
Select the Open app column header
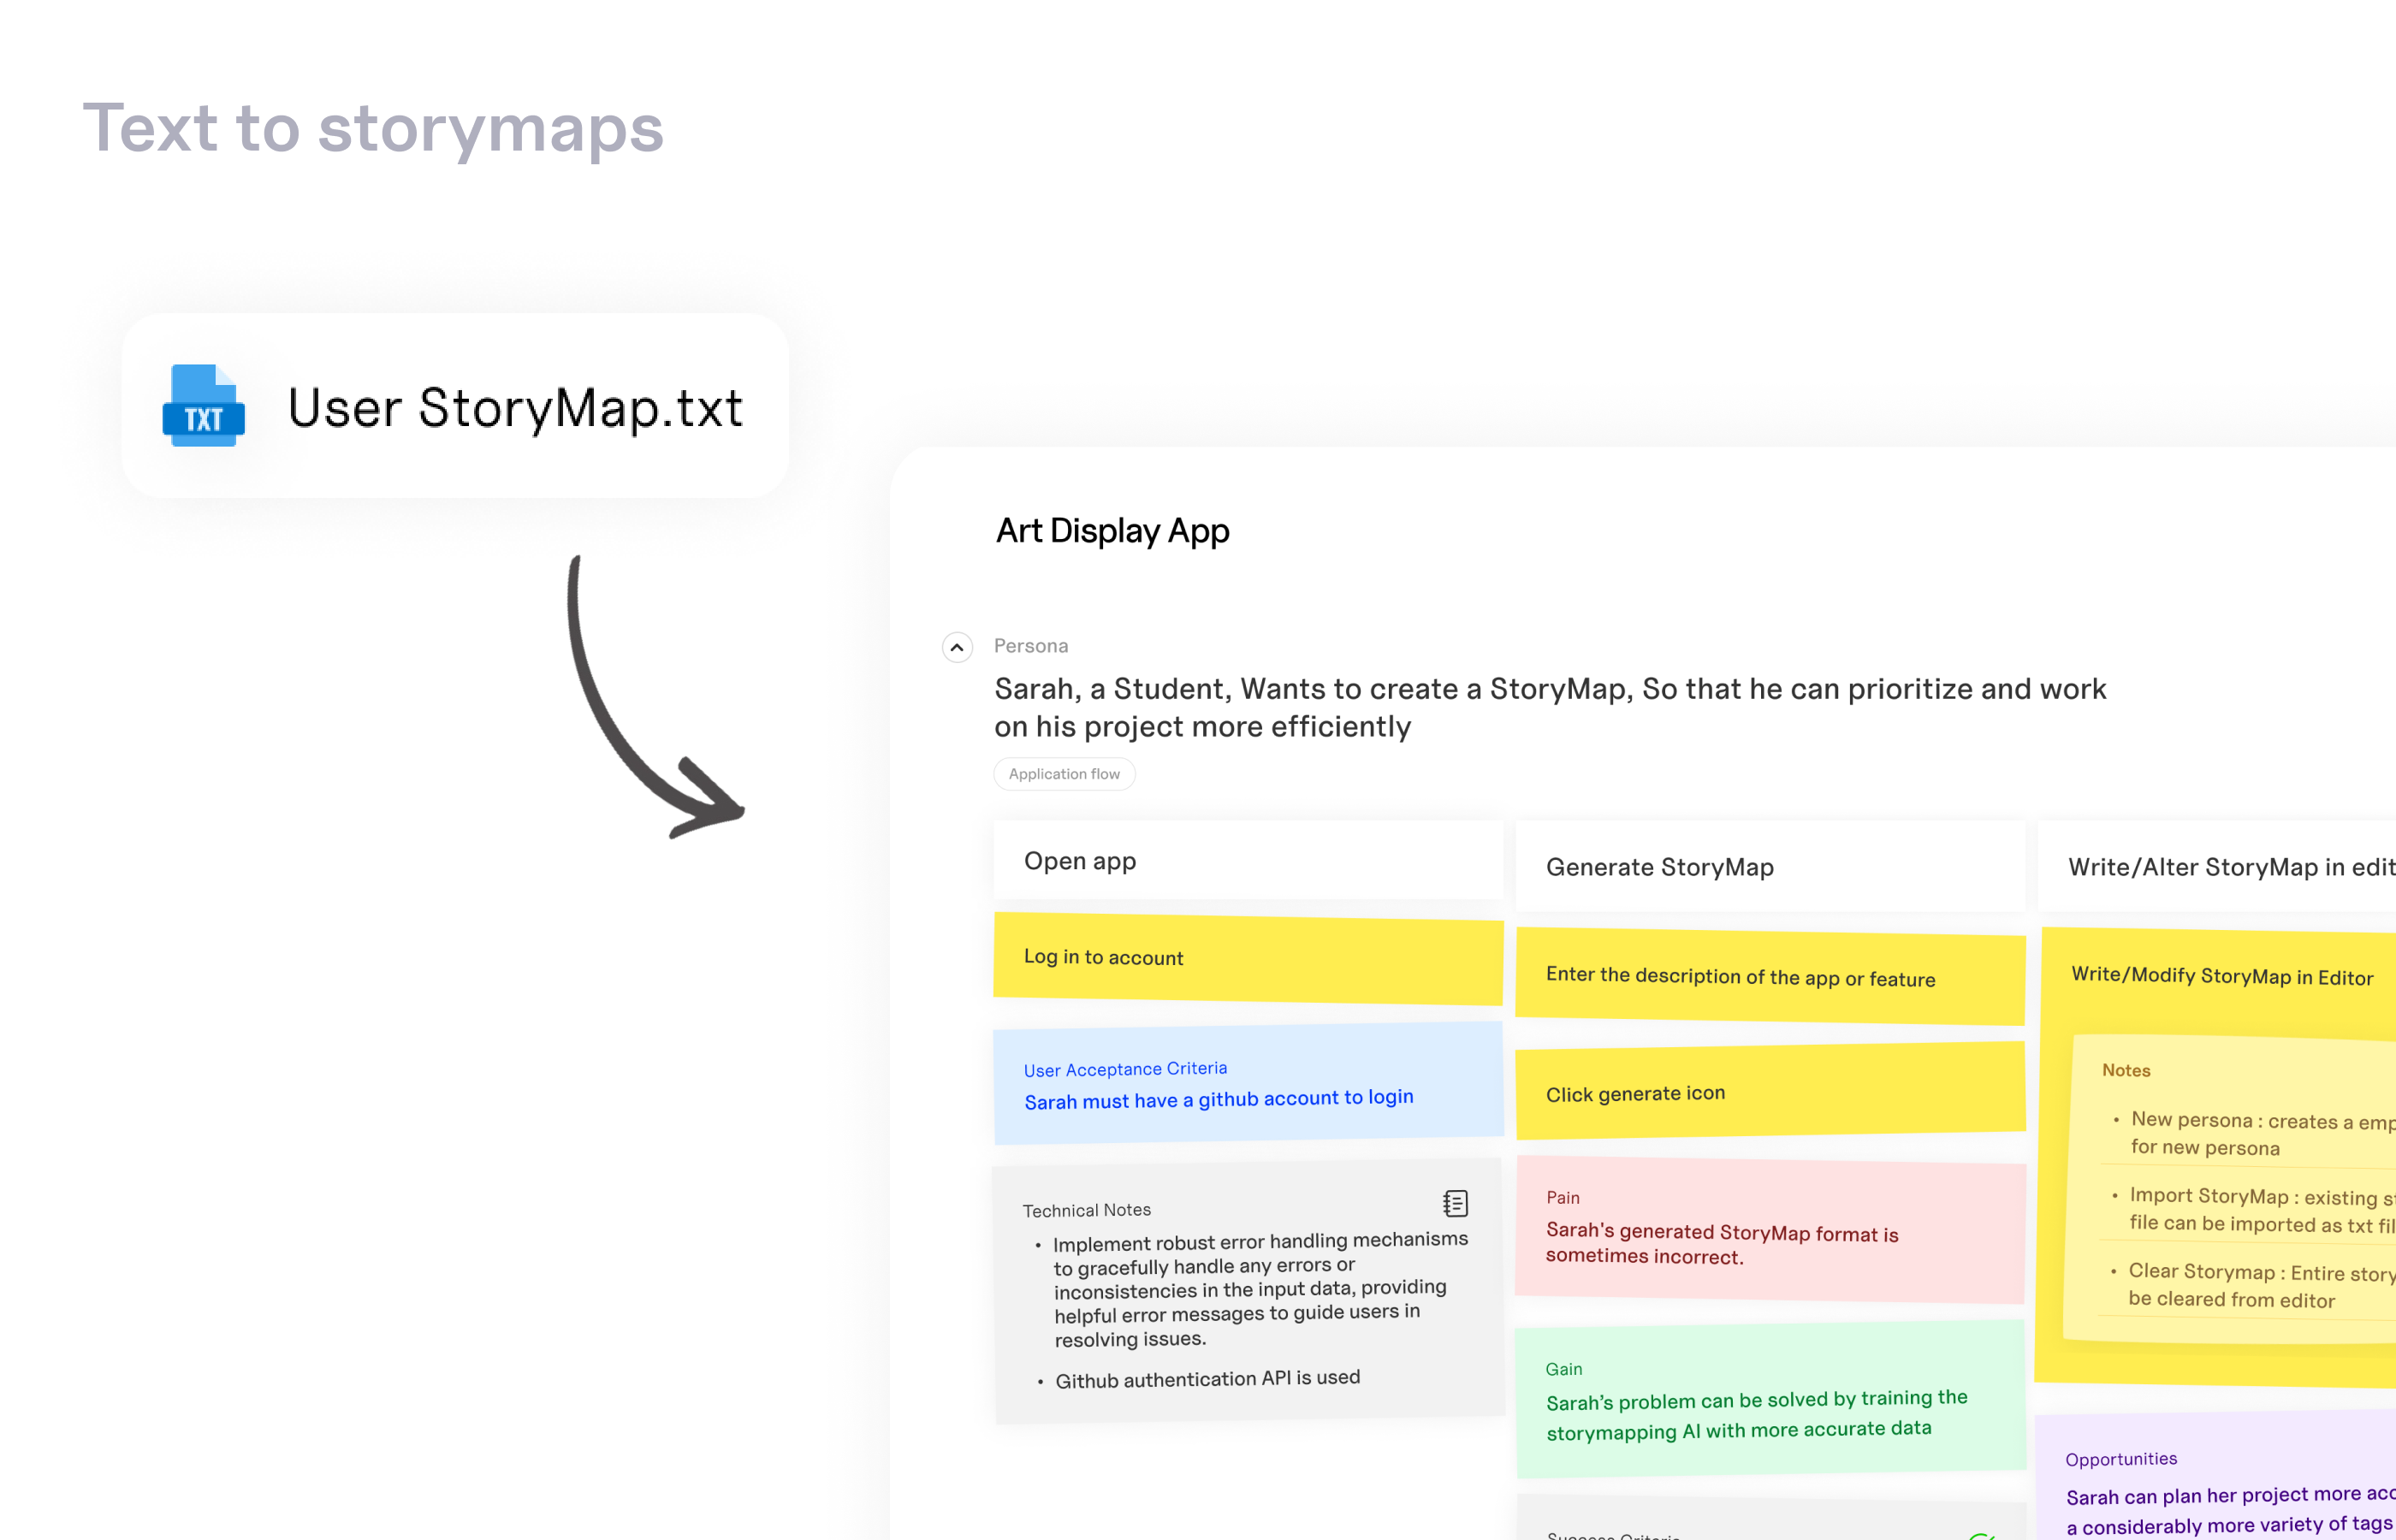point(1247,861)
